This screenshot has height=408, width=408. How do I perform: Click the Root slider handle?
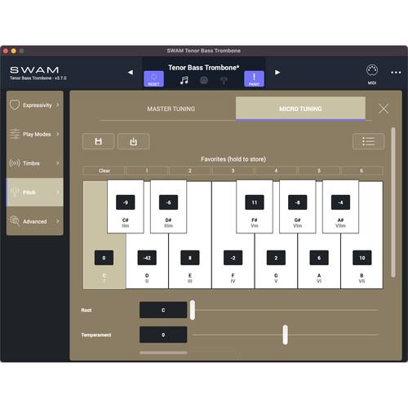coord(193,310)
